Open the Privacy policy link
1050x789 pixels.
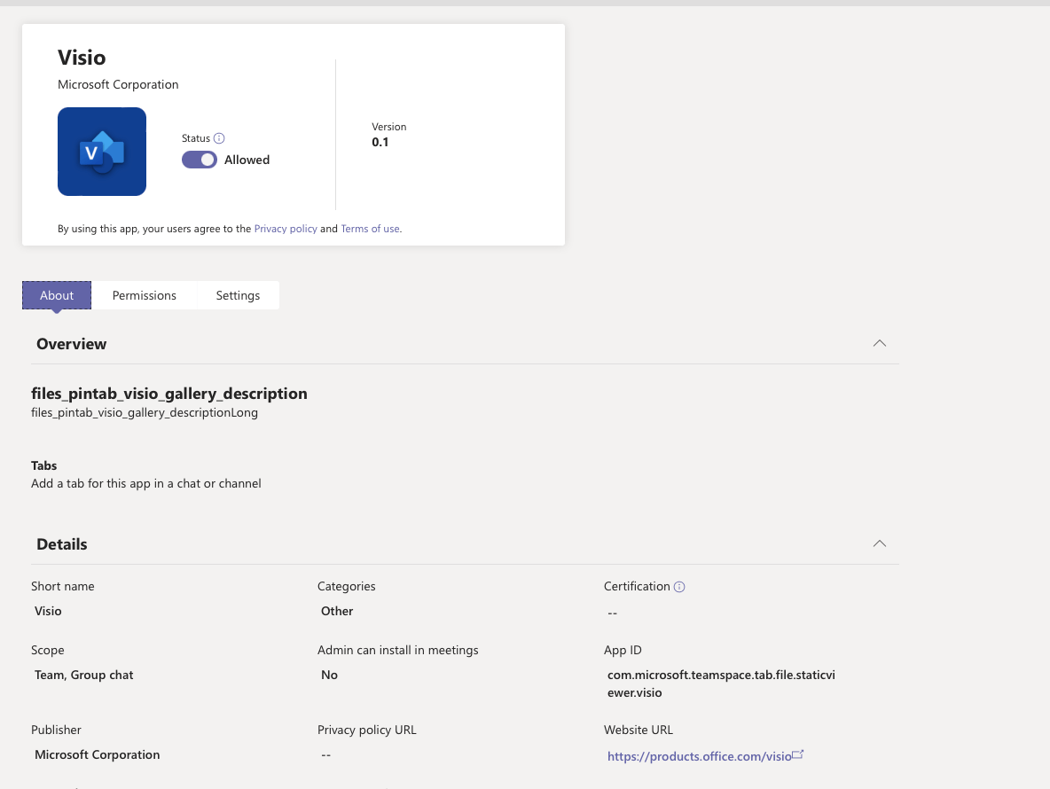(286, 229)
